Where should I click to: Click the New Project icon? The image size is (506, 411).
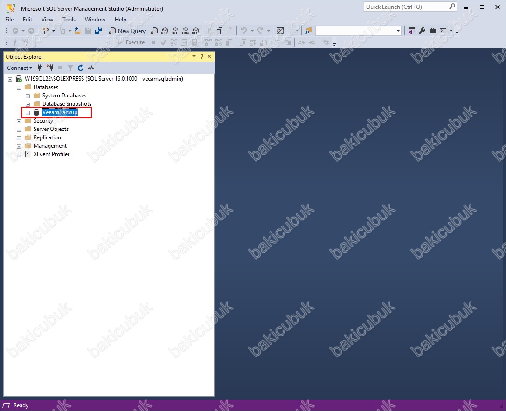pyautogui.click(x=46, y=31)
